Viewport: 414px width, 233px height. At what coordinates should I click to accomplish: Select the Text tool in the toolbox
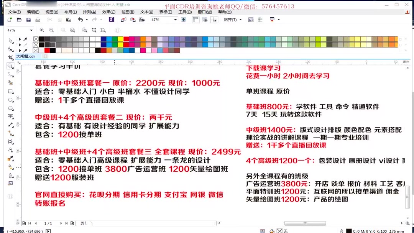(10, 116)
